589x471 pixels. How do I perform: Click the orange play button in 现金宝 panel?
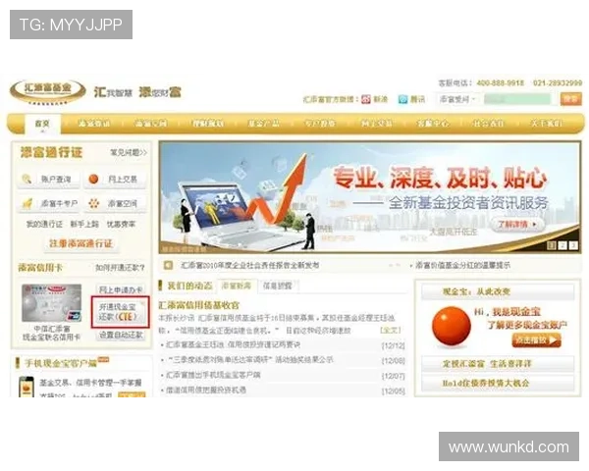coord(536,340)
